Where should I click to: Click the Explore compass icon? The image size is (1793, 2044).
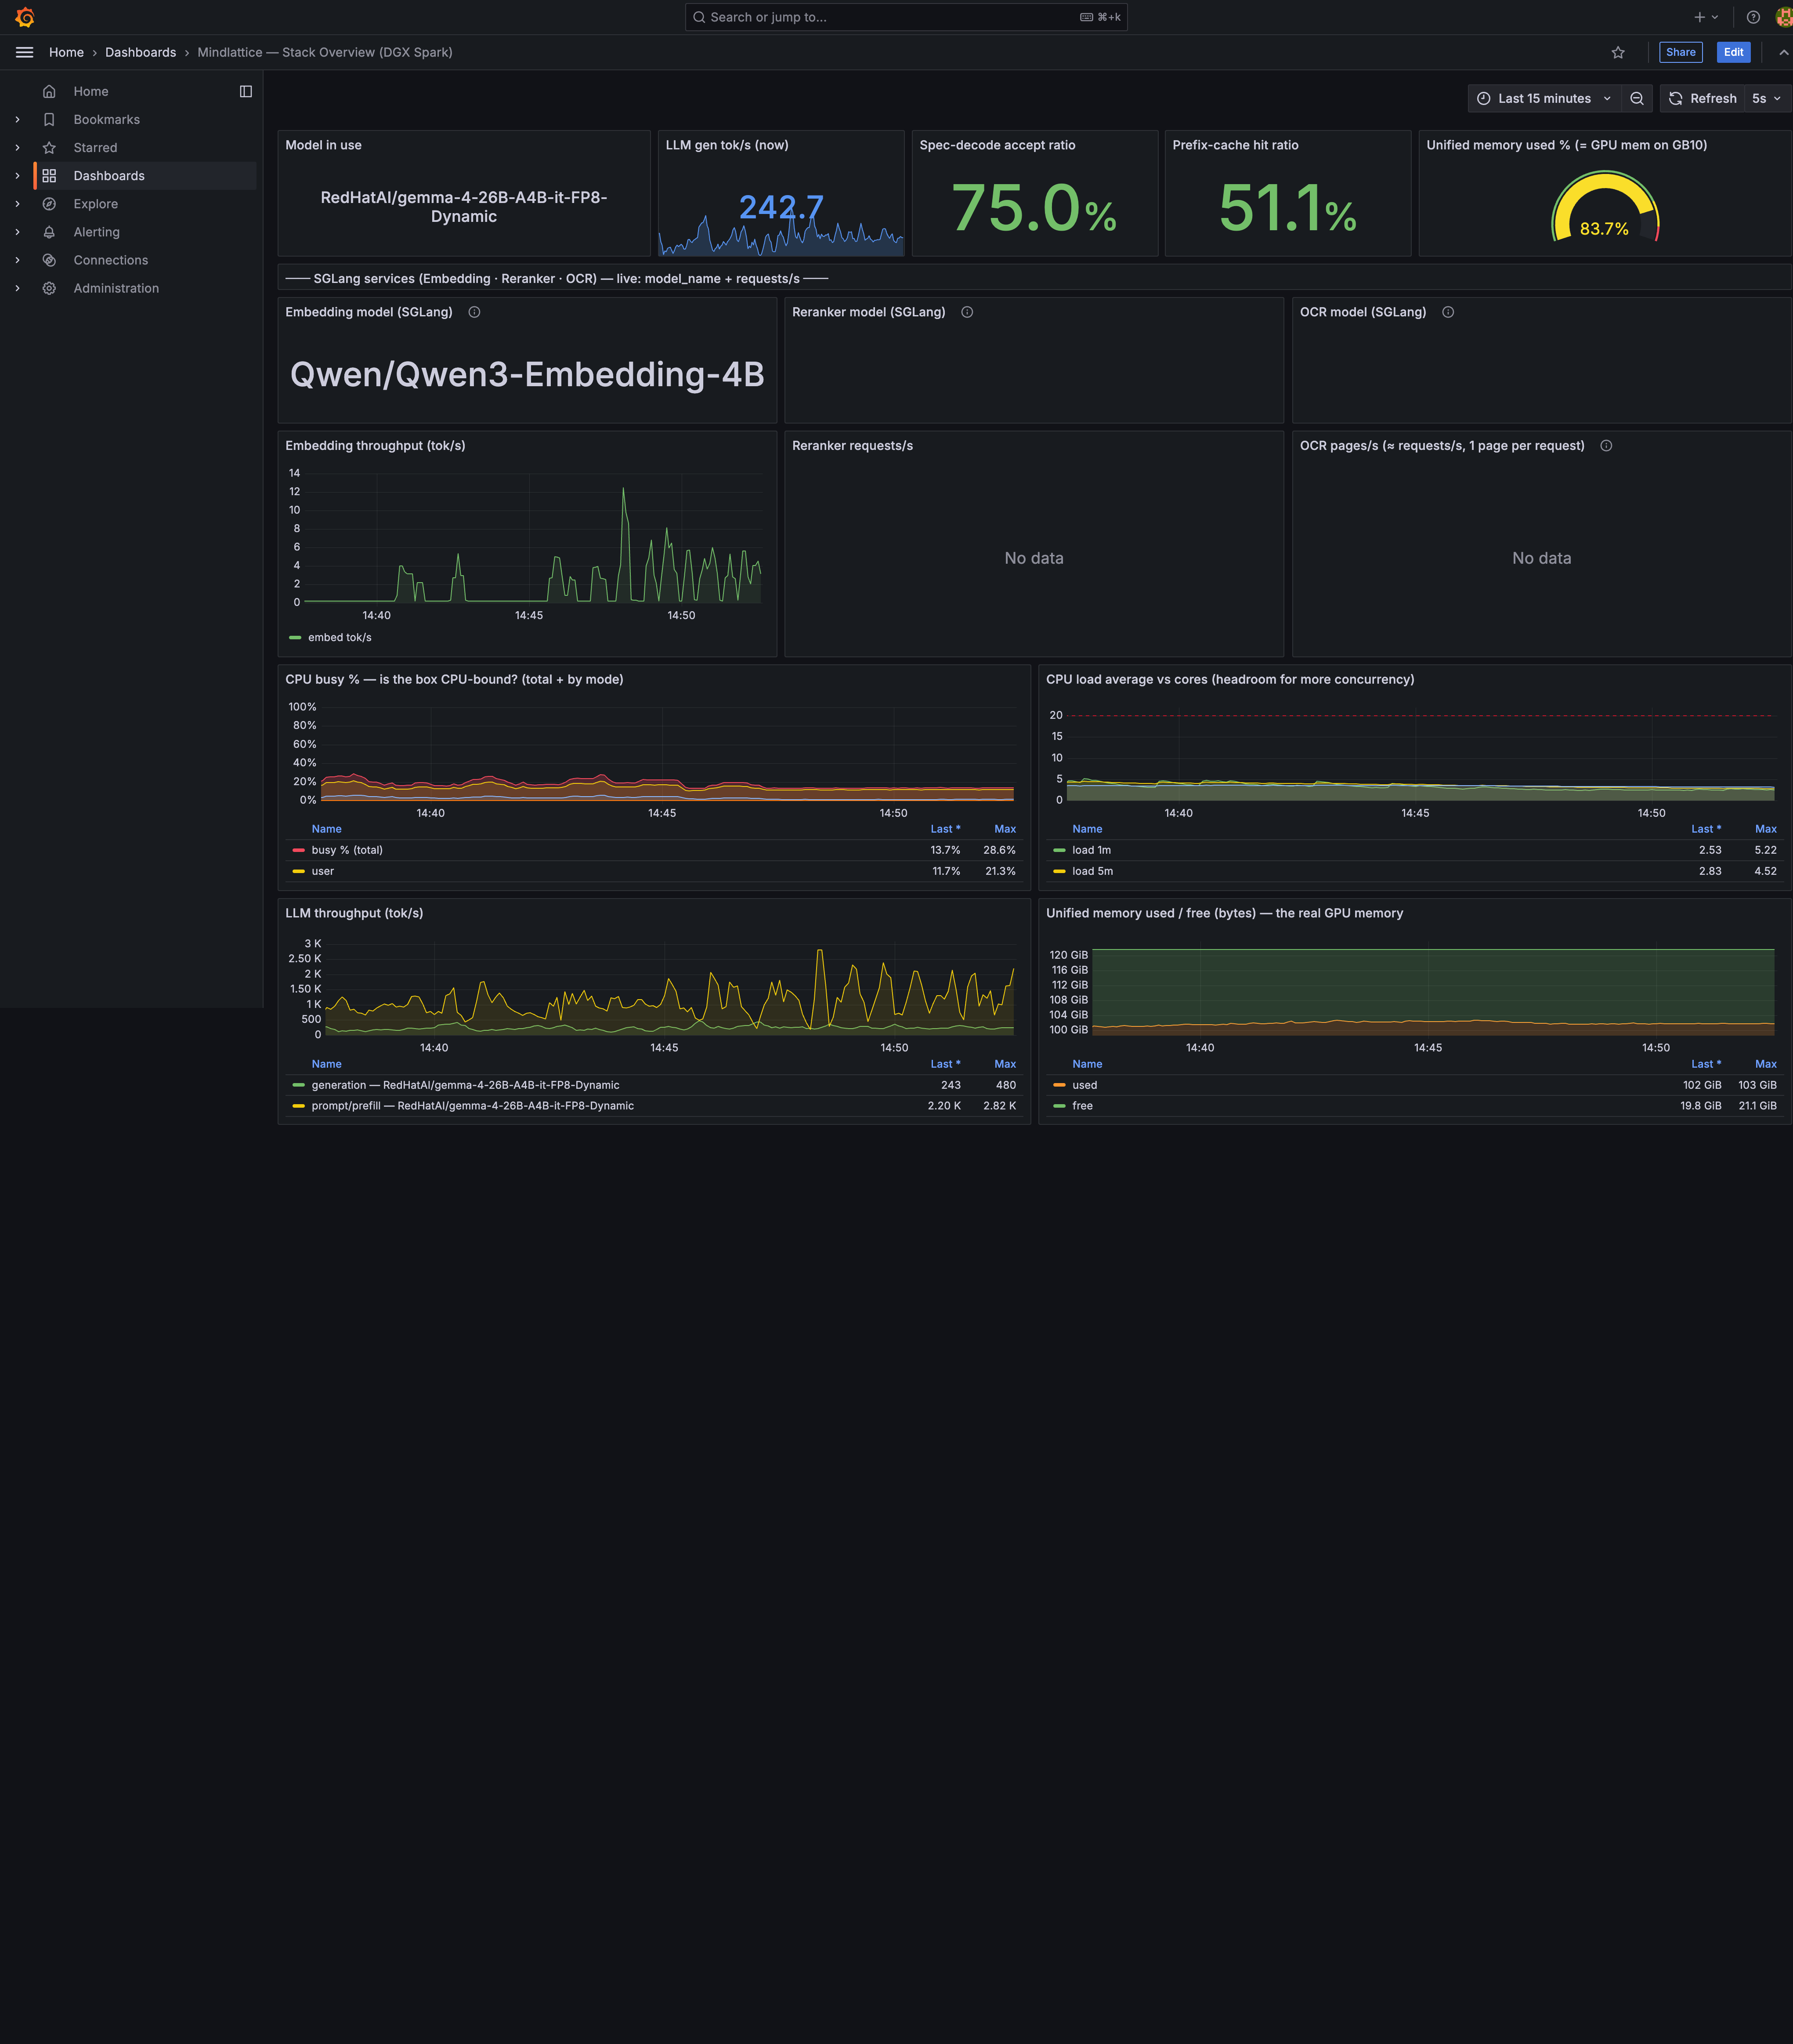pyautogui.click(x=49, y=203)
